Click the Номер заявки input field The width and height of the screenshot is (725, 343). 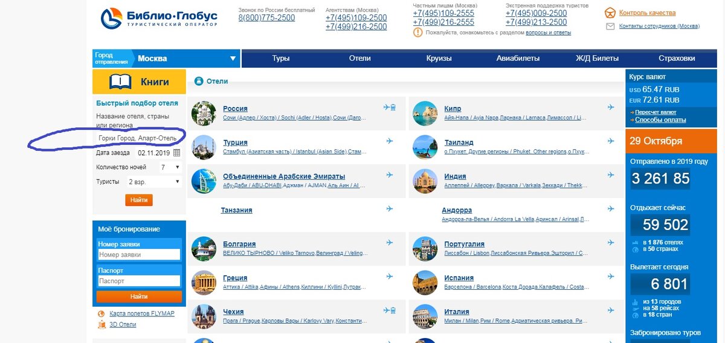point(139,255)
